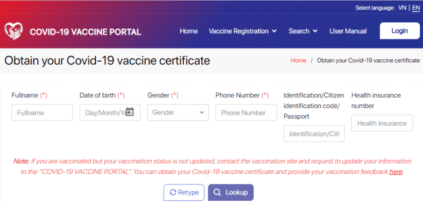Viewport: 423px width, 203px height.
Task: Open the date of birth calendar icon
Action: click(130, 111)
